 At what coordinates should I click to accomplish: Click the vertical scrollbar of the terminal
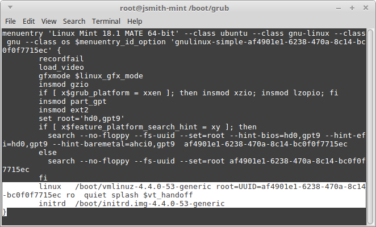370,127
